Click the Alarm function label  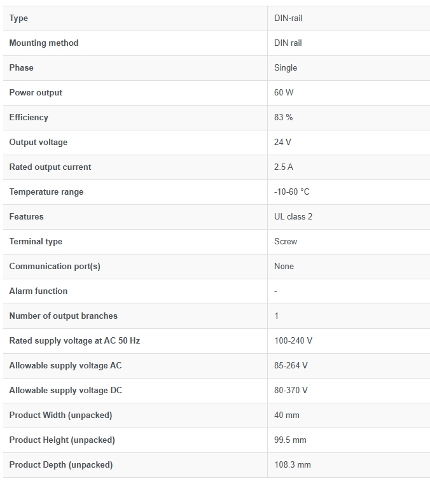(38, 291)
